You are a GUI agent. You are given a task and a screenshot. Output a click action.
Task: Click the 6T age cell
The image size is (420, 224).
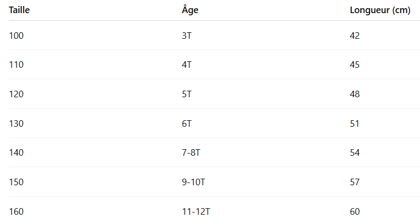(187, 123)
